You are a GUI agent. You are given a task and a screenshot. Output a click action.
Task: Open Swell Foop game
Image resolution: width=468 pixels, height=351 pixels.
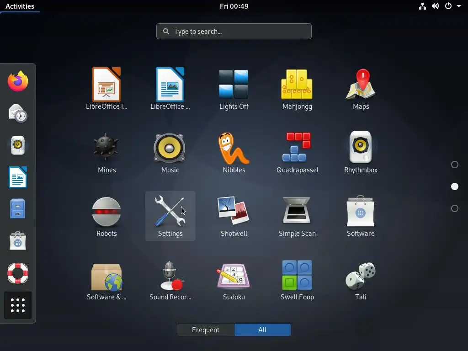point(297,279)
